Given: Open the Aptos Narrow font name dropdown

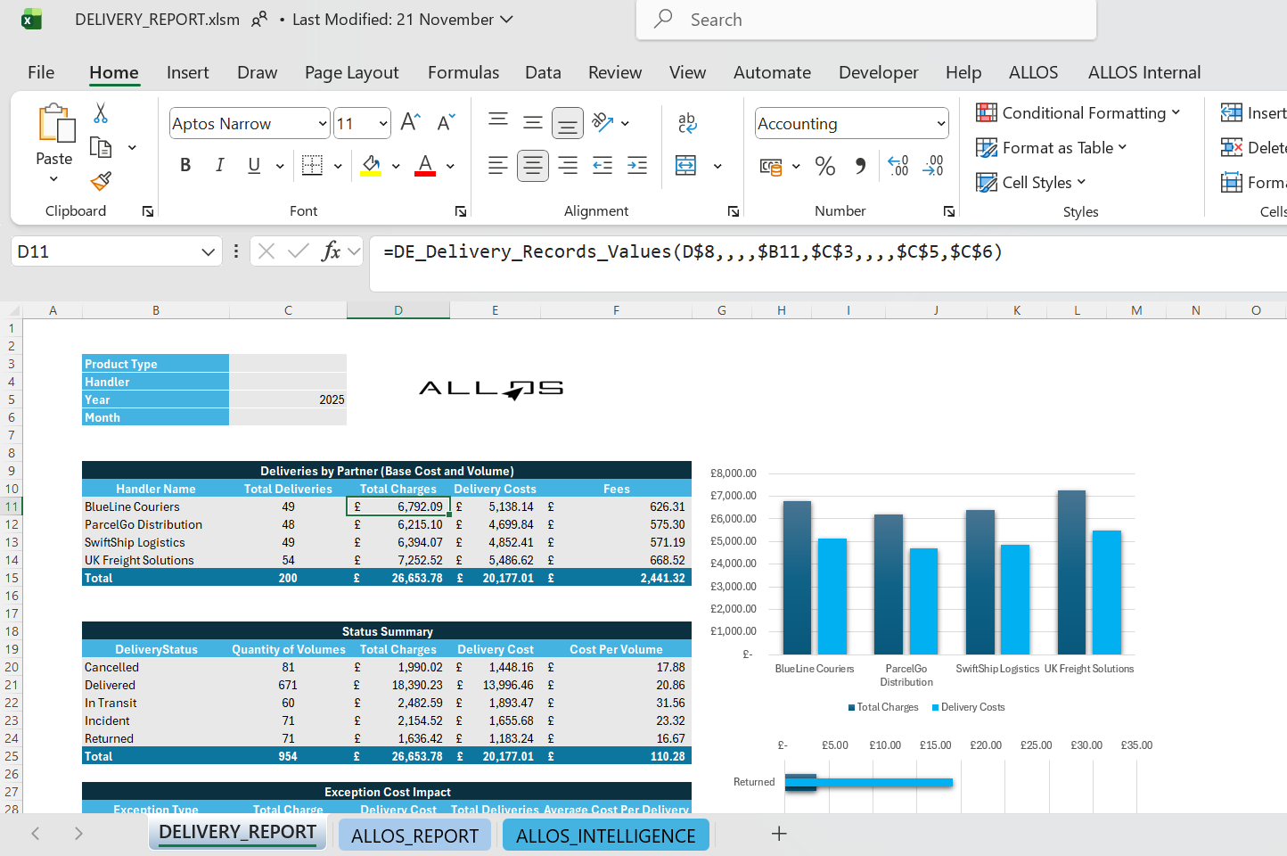Looking at the screenshot, I should point(323,124).
